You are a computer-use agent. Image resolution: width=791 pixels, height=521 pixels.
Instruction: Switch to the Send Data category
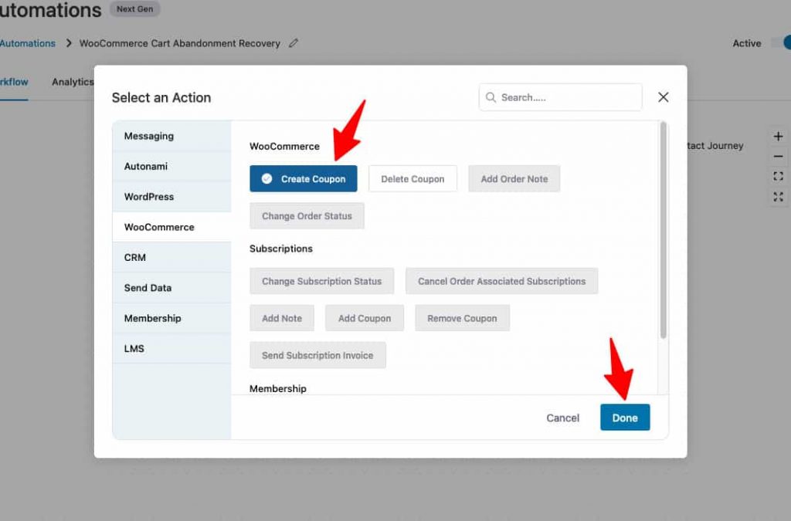[x=172, y=288]
